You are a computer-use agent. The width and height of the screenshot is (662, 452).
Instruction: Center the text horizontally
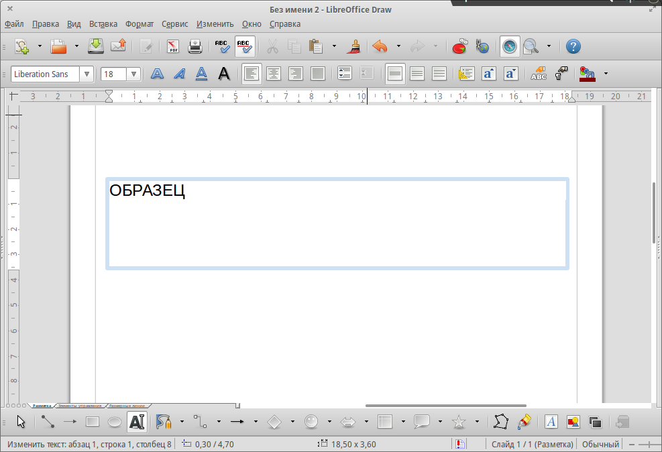(274, 74)
